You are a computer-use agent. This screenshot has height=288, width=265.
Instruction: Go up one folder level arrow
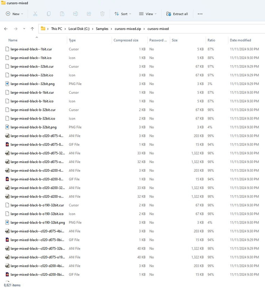pos(32,29)
